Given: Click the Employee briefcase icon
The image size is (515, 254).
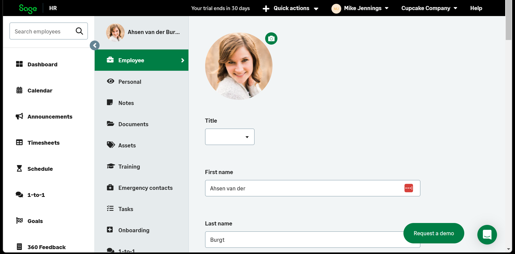Looking at the screenshot, I should (110, 60).
